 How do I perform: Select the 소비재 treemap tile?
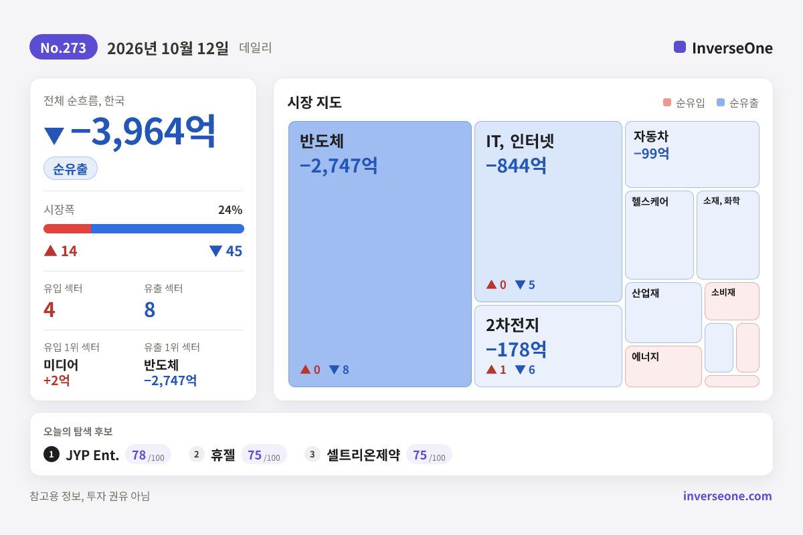tap(732, 301)
